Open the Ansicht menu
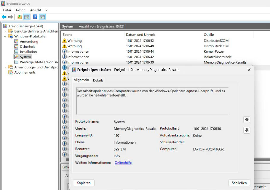This screenshot has height=190, width=270. pos(36,10)
